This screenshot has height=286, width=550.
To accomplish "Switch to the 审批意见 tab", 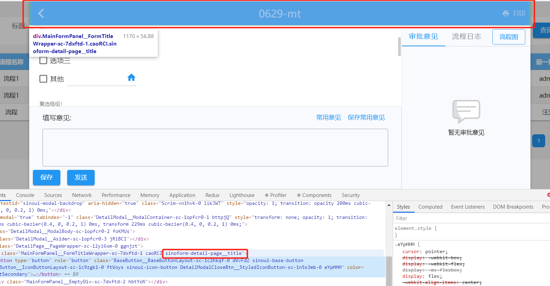I will 423,37.
